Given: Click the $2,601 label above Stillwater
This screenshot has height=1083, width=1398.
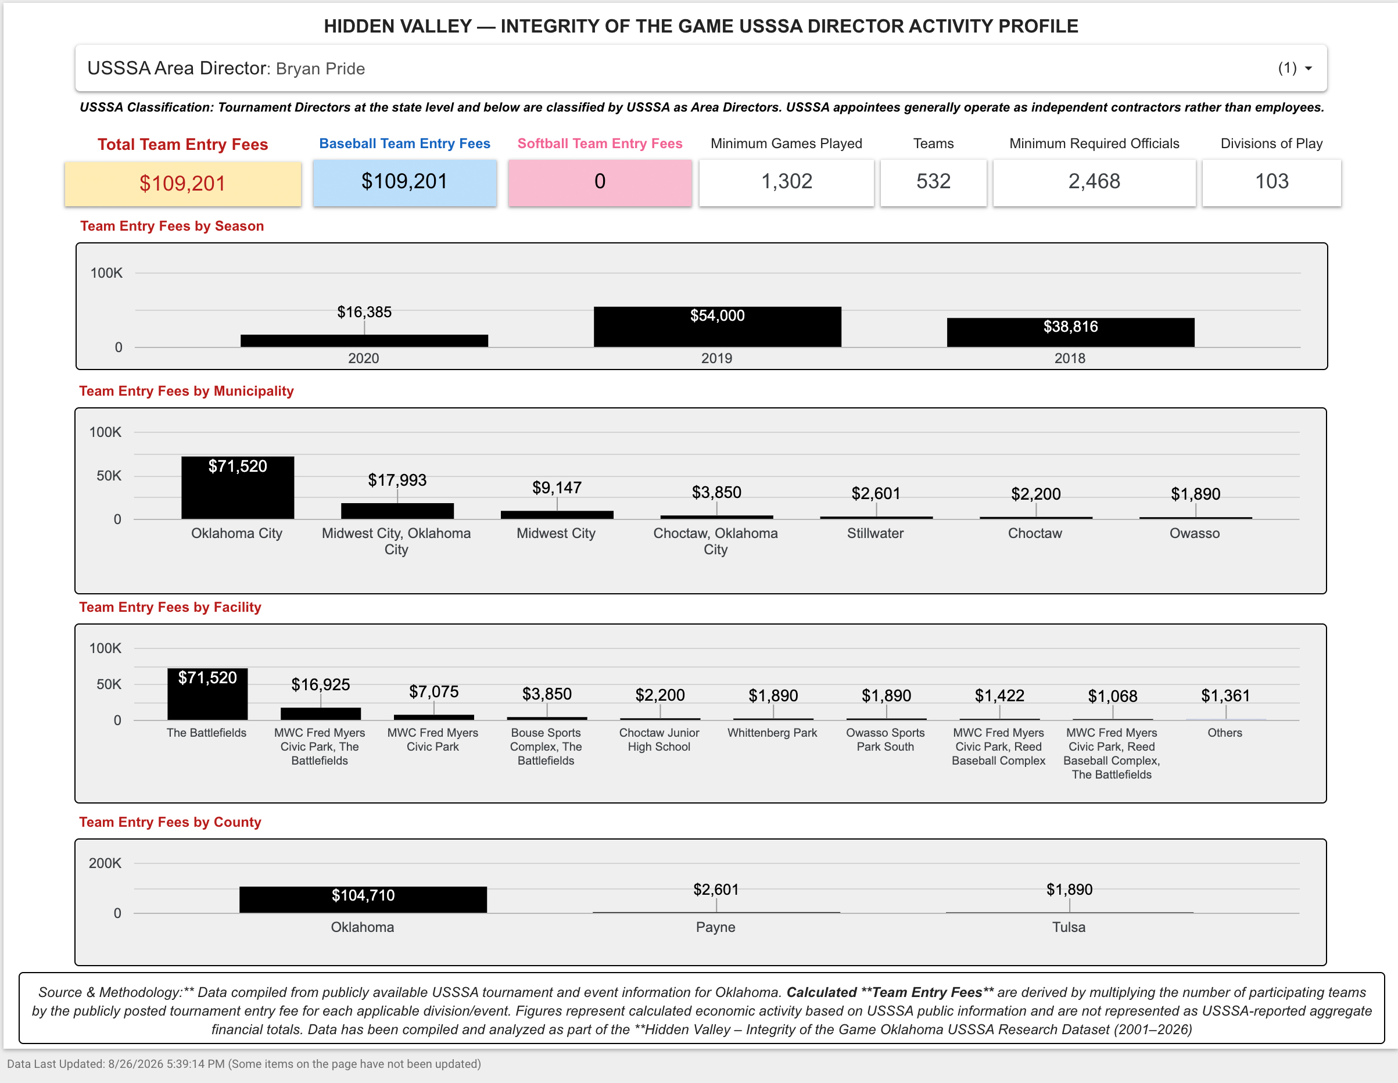Looking at the screenshot, I should 876,493.
